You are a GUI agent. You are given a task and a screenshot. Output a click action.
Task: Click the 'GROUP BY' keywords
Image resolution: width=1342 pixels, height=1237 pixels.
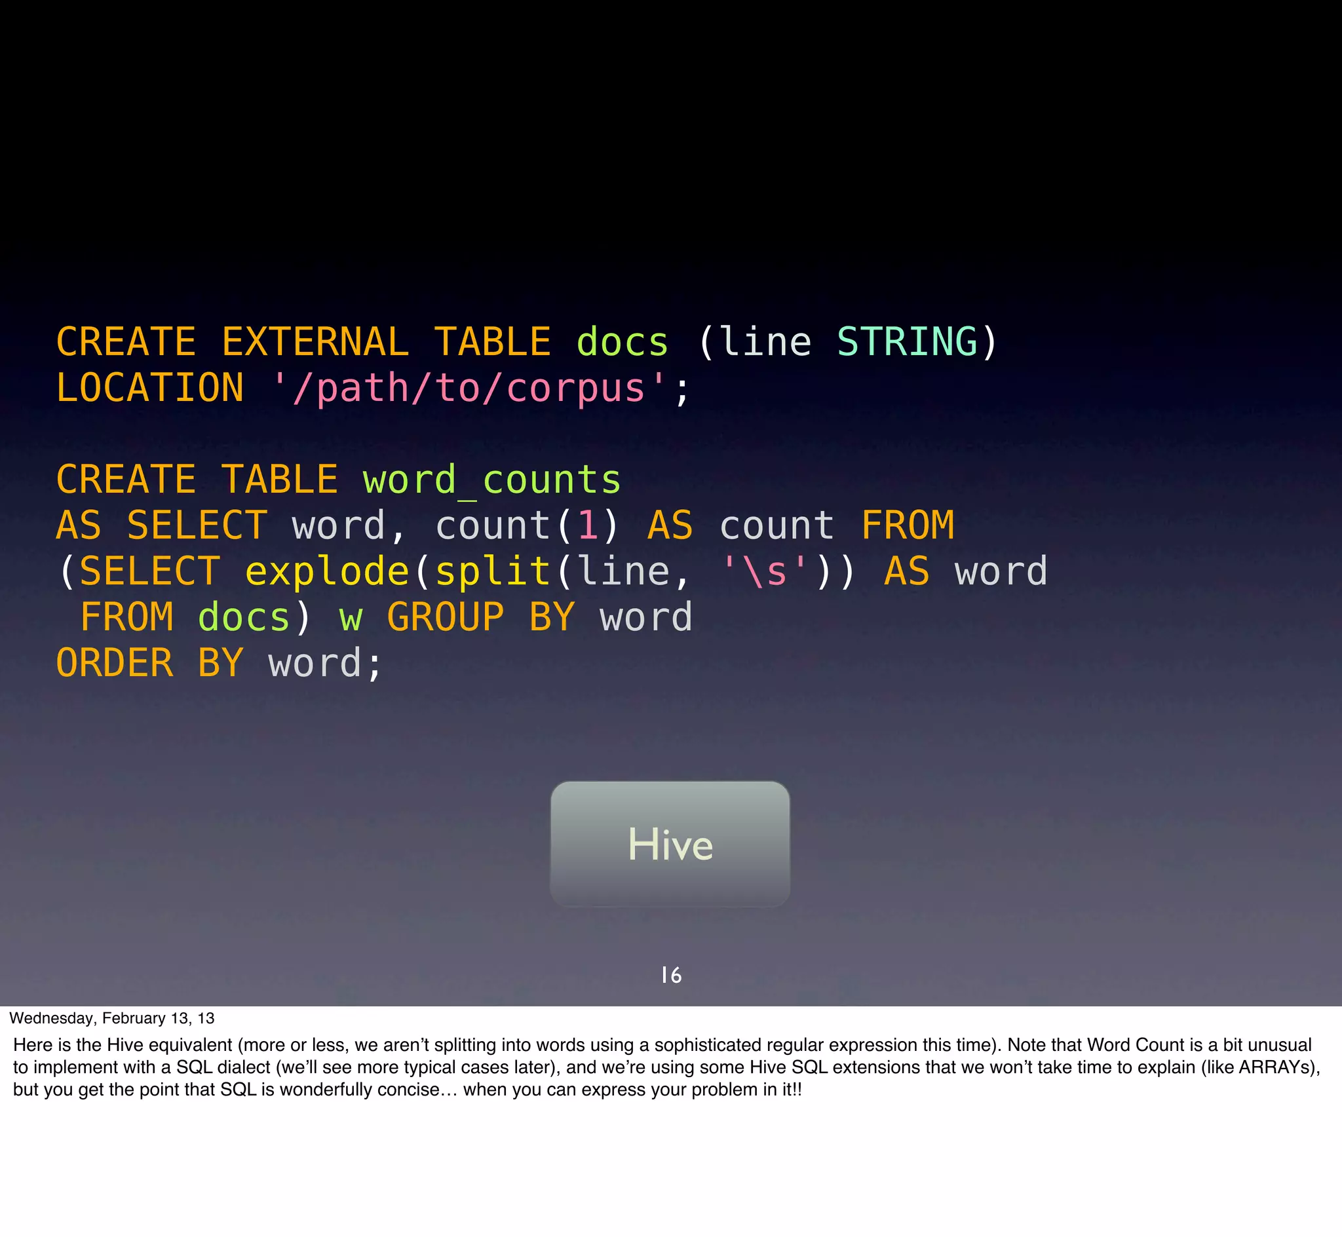pyautogui.click(x=480, y=617)
